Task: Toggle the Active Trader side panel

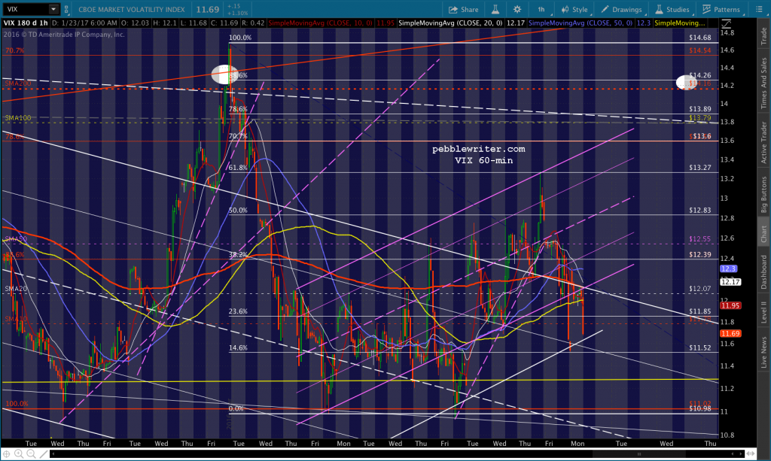Action: click(x=763, y=142)
